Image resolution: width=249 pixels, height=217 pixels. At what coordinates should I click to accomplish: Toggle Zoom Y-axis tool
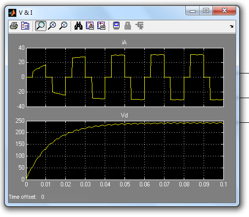63,26
